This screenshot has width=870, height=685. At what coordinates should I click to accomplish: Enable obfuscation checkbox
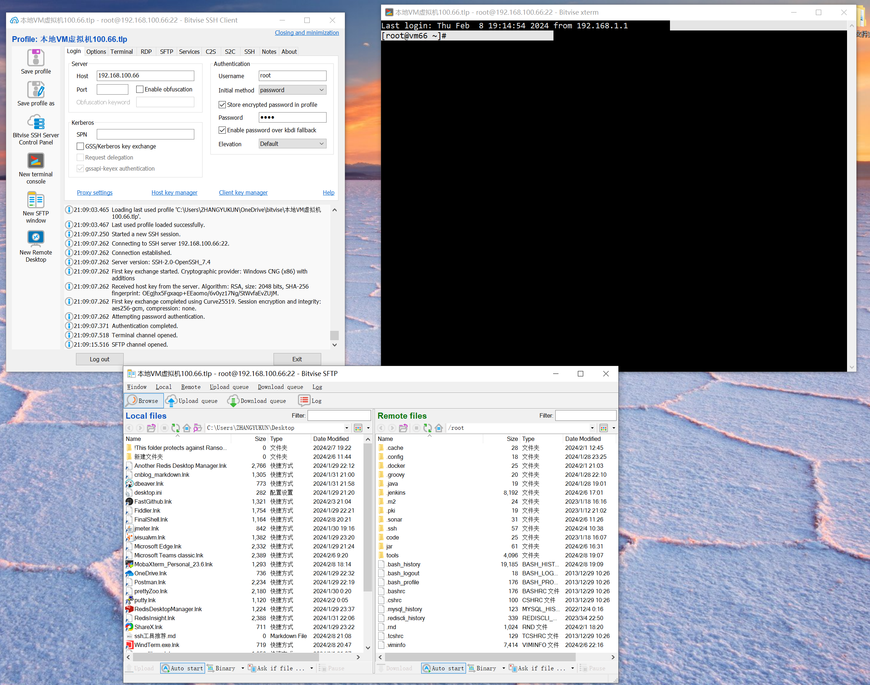[139, 90]
